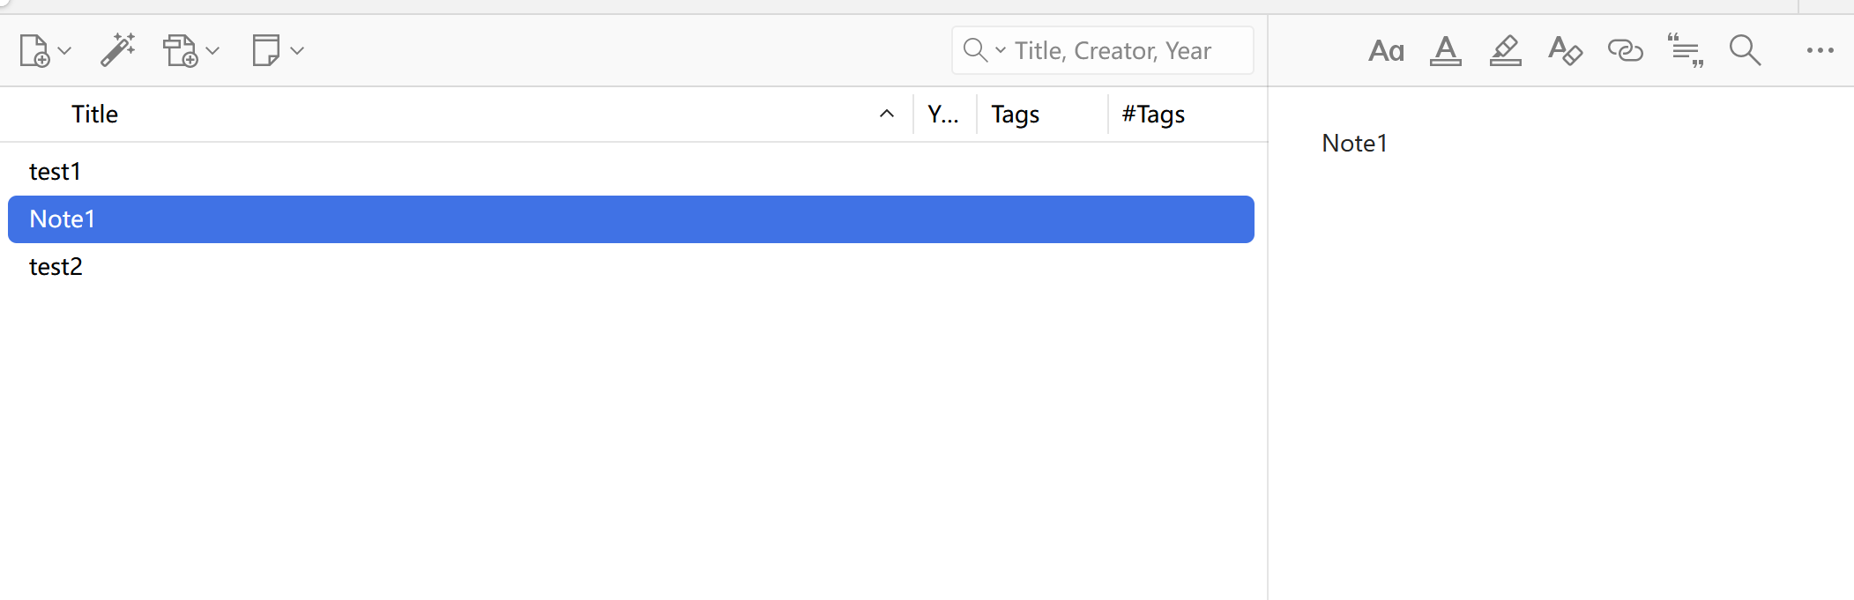This screenshot has width=1854, height=600.
Task: Click the New Item icon
Action: tap(34, 50)
